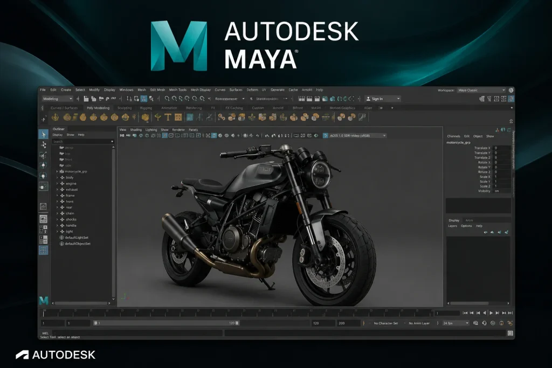
Task: Click the round icon right of Workspace dropdown
Action: [511, 90]
